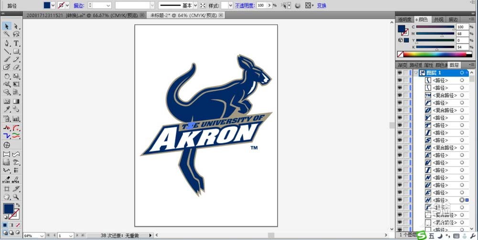The image size is (478, 240).
Task: Switch to the 外观 panel tab
Action: [438, 20]
